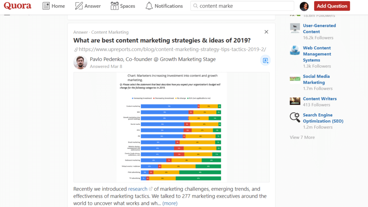368x207 pixels.
Task: Click the User-Generated Content topic icon
Action: point(295,28)
